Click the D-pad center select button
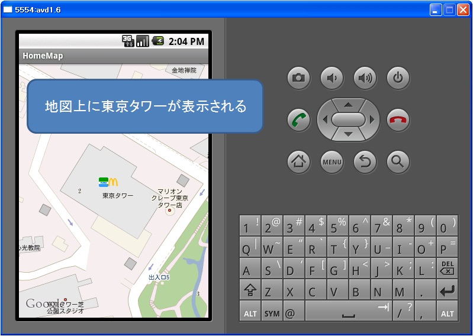Image resolution: width=473 pixels, height=336 pixels. 349,119
